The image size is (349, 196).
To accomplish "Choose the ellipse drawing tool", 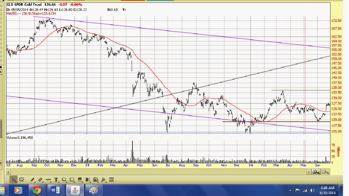I will [x=64, y=180].
